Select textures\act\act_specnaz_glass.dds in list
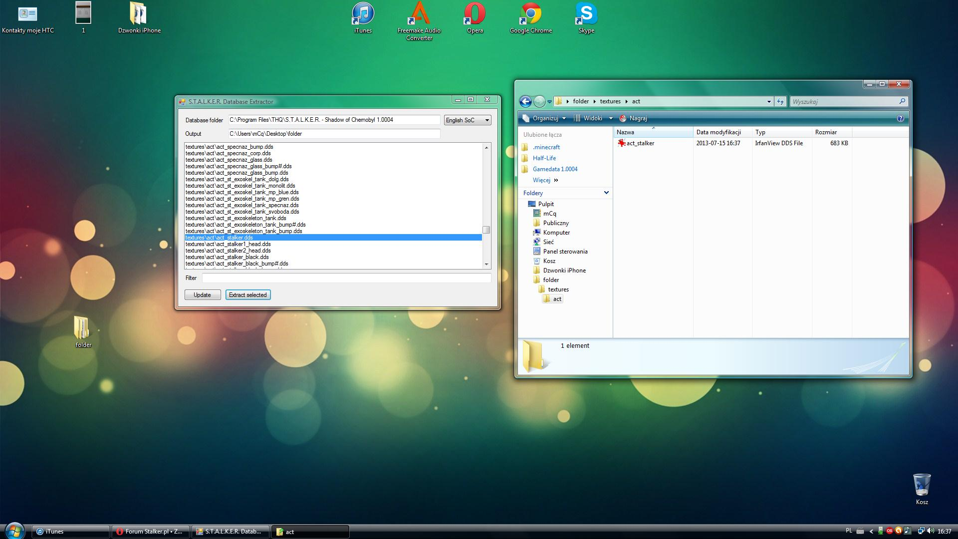Screen dimensions: 958x539 [x=333, y=160]
